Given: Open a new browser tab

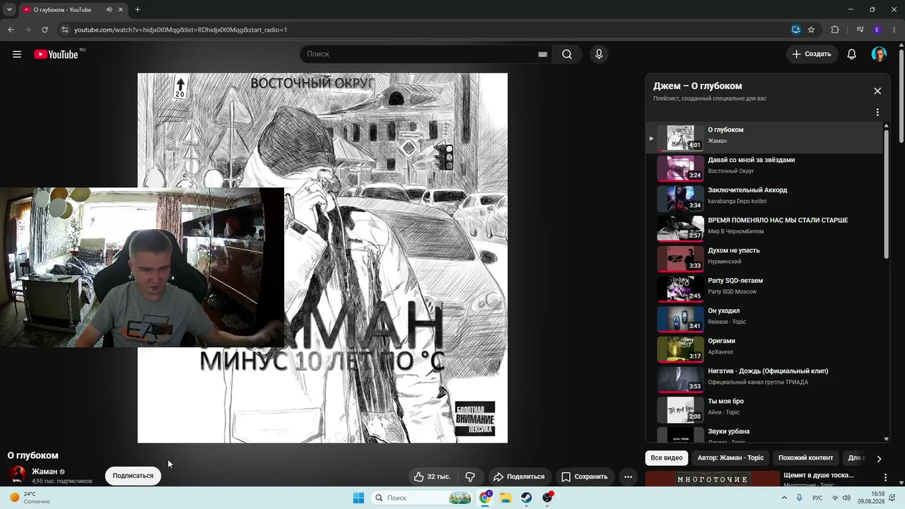Looking at the screenshot, I should [x=137, y=10].
